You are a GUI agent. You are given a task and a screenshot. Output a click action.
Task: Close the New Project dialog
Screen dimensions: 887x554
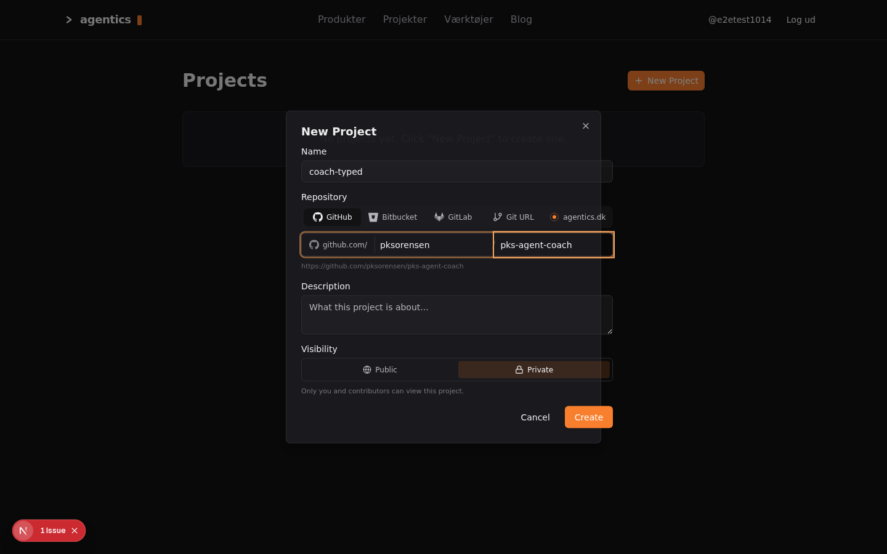coord(586,126)
